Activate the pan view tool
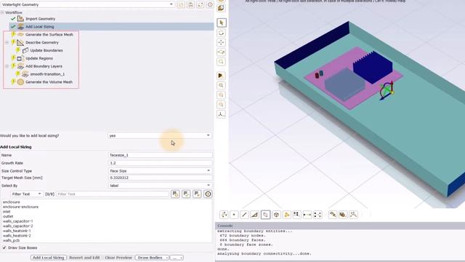The image size is (465, 262). 221,42
